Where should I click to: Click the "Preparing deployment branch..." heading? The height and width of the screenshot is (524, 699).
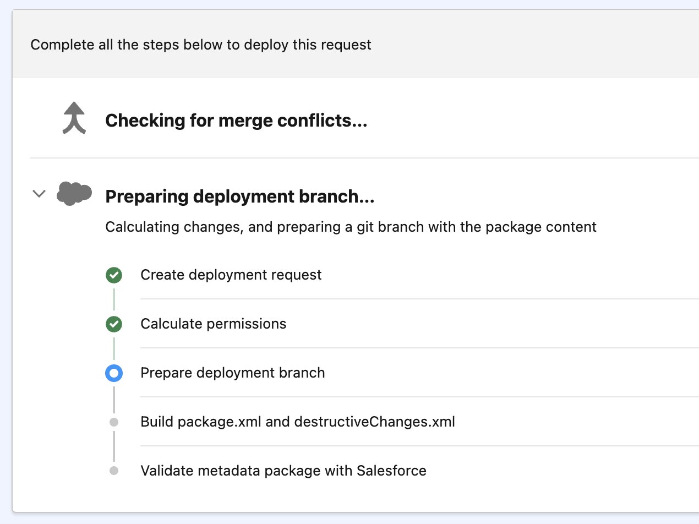(x=239, y=197)
